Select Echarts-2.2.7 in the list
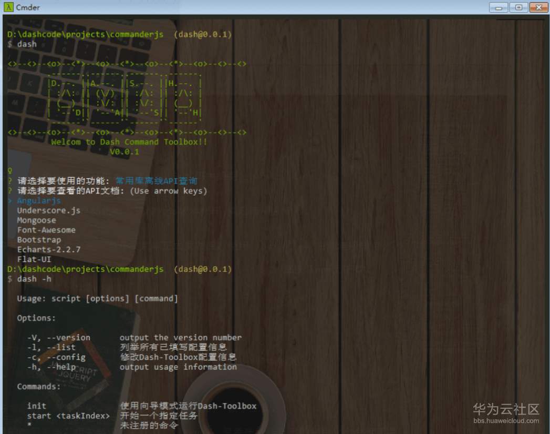 (x=49, y=249)
